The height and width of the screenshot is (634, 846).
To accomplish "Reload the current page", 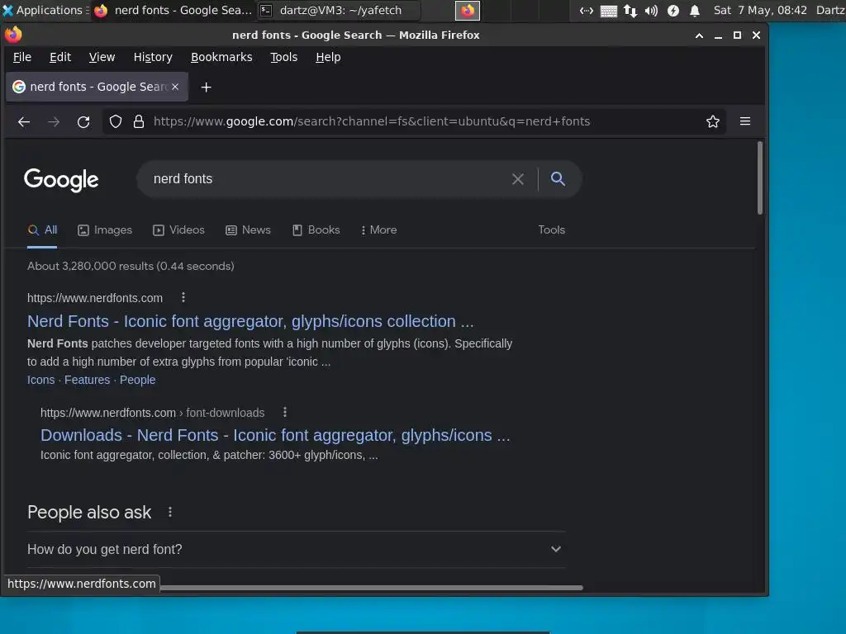I will [x=83, y=122].
